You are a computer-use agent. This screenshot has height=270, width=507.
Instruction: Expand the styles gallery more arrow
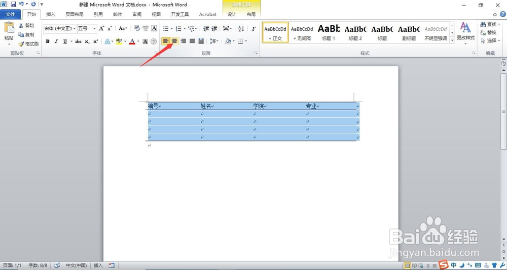[452, 40]
